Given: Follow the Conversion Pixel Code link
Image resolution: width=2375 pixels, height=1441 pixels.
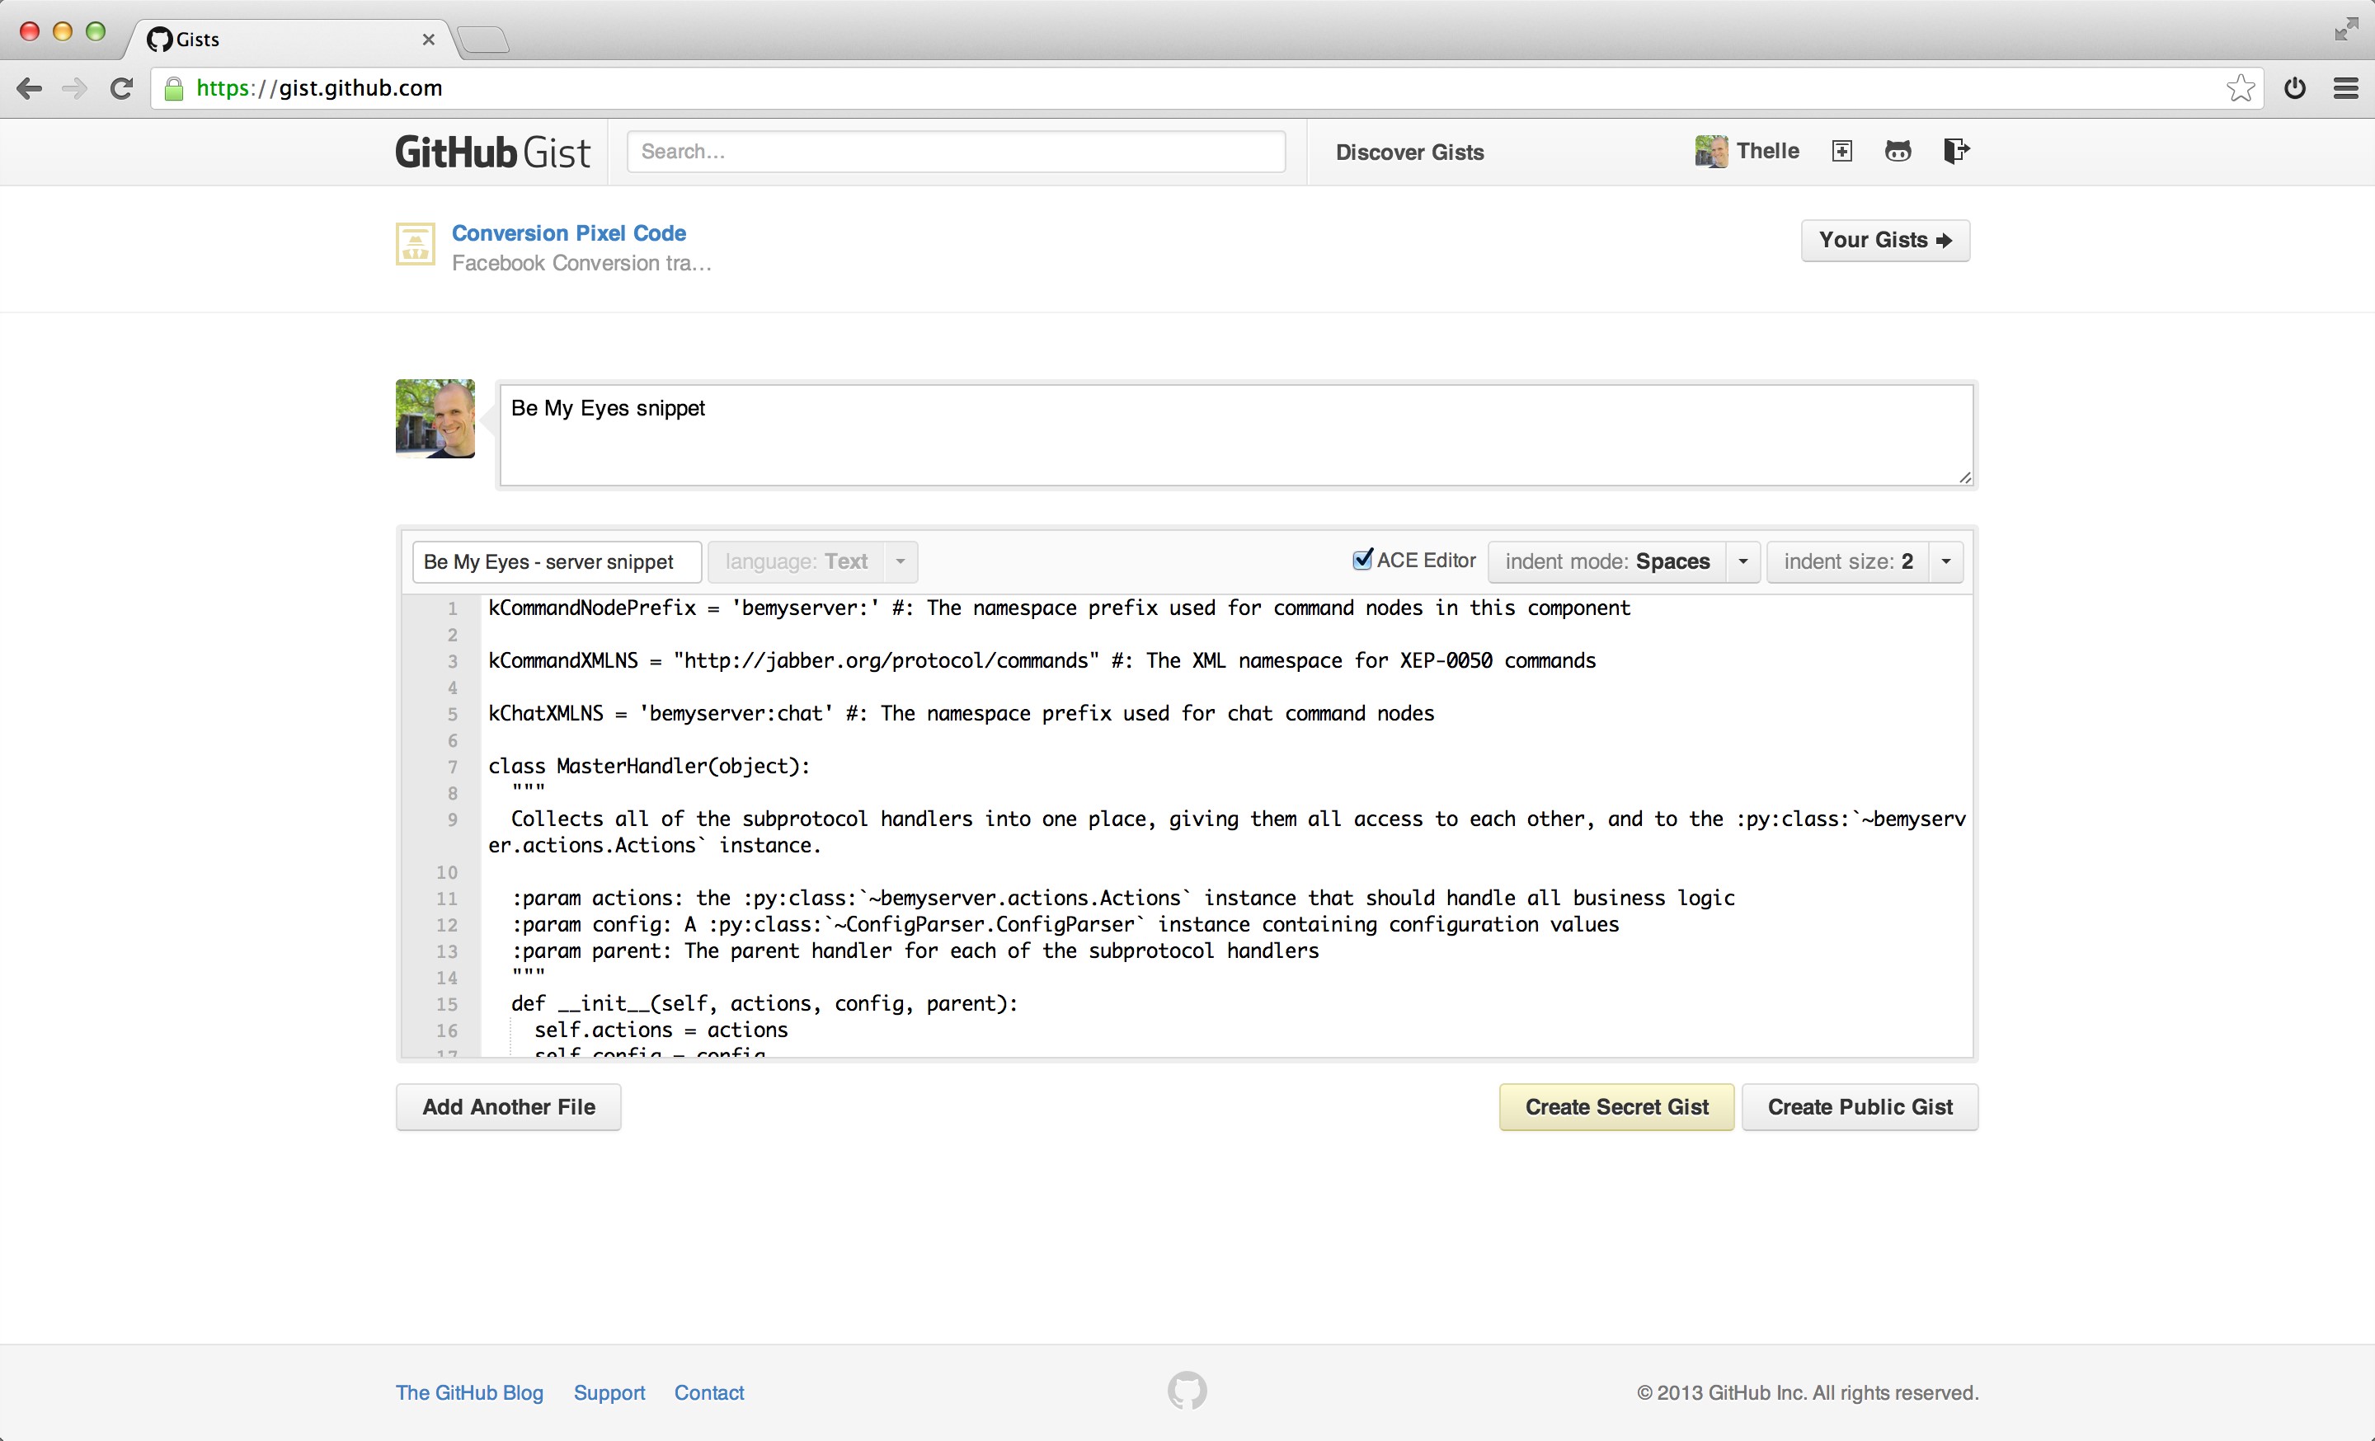Looking at the screenshot, I should [x=569, y=232].
